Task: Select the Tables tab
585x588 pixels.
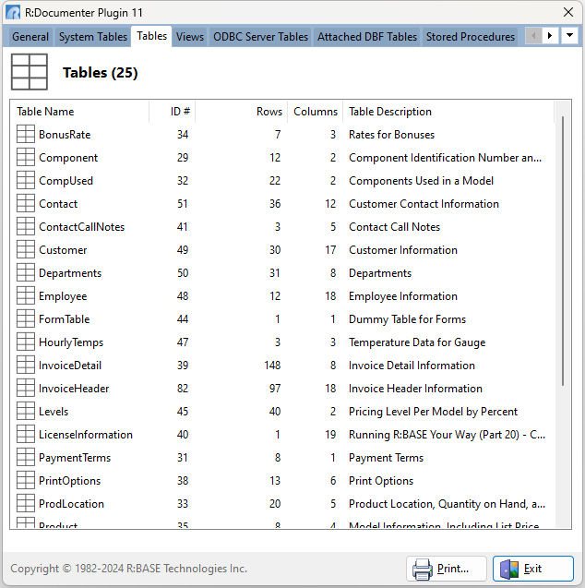Action: pyautogui.click(x=151, y=36)
